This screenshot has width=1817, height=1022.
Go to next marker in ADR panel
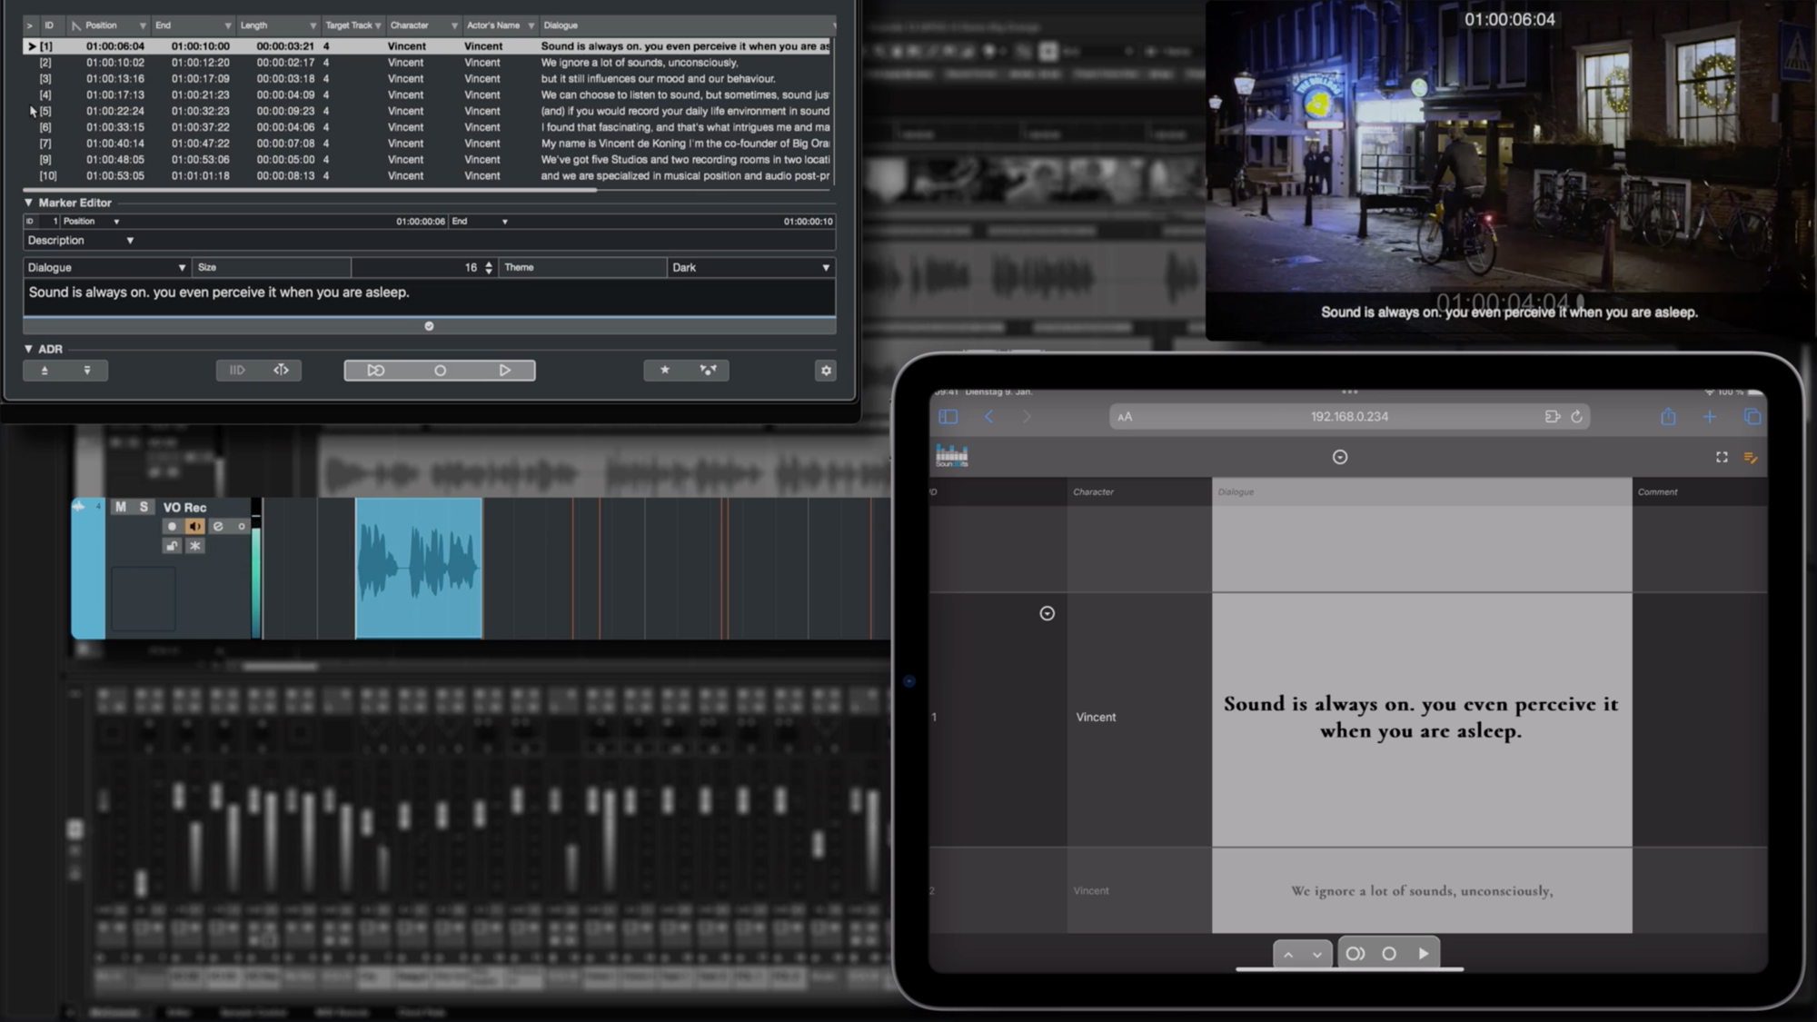tap(87, 371)
